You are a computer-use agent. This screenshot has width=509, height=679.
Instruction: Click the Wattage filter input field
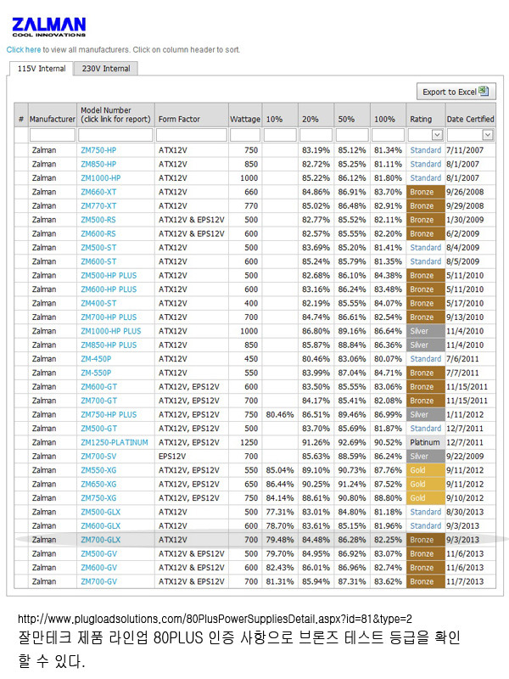click(245, 135)
